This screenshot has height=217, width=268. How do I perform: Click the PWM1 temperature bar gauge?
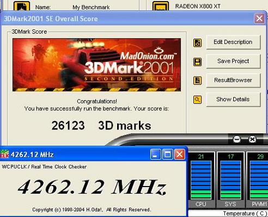(x=259, y=179)
